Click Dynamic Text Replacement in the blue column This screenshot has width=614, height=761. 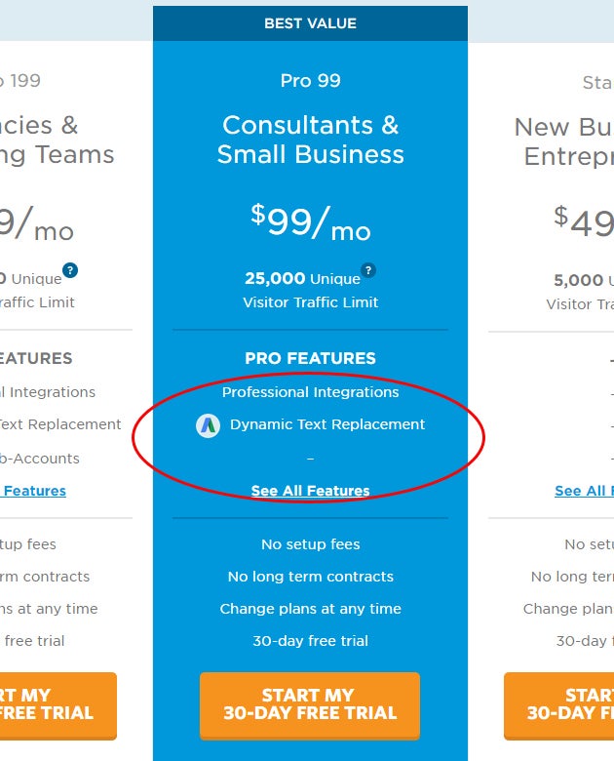pos(327,424)
